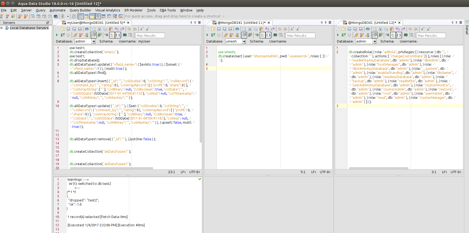Run the script in the Untitled 5 editor
This screenshot has width=469, height=233.
[57, 35]
